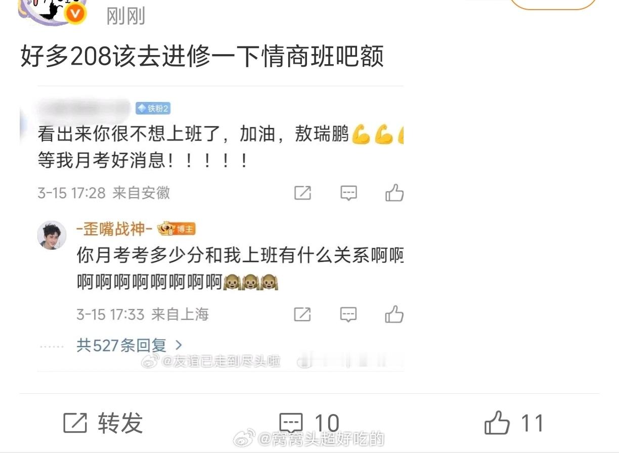The image size is (619, 453).
Task: View avatar of -歪嘴战神-
Action: click(x=52, y=235)
